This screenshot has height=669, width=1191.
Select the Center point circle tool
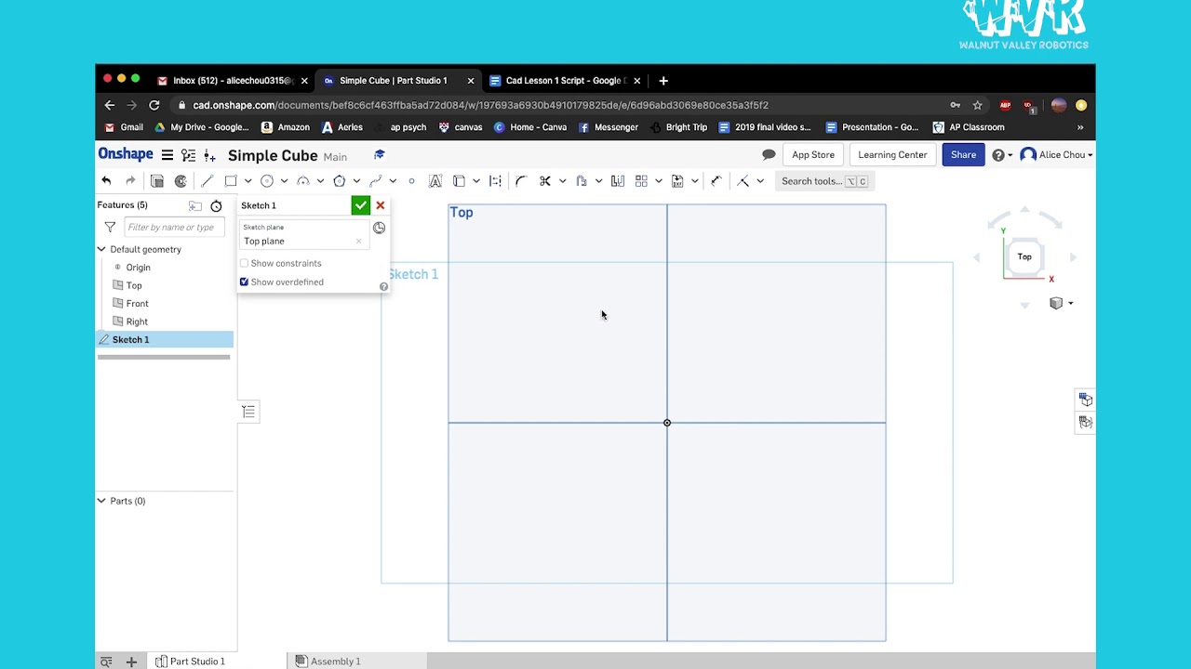tap(267, 181)
